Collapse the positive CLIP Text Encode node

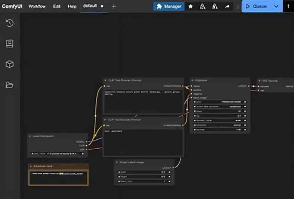click(x=105, y=80)
